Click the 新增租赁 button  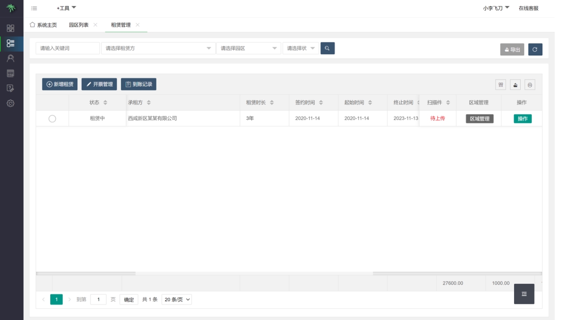(60, 84)
